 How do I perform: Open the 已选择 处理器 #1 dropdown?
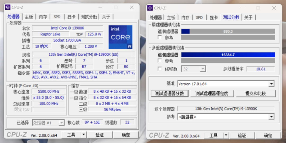point(48,123)
